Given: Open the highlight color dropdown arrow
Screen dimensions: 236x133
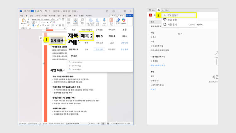Looking at the screenshot, I should pos(41,25).
